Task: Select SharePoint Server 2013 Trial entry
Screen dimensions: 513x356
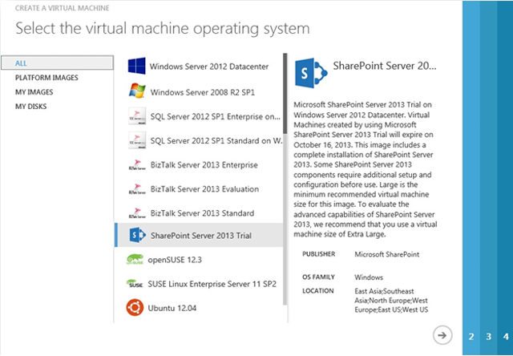Action: click(199, 235)
